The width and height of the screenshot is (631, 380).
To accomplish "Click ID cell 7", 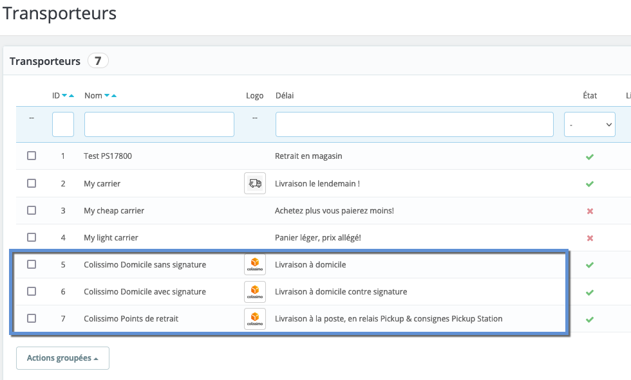I will 63,318.
